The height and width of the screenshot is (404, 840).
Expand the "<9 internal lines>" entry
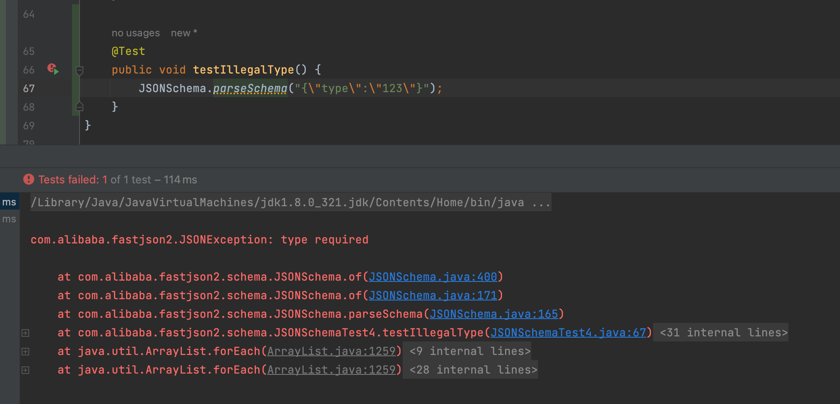(x=469, y=351)
